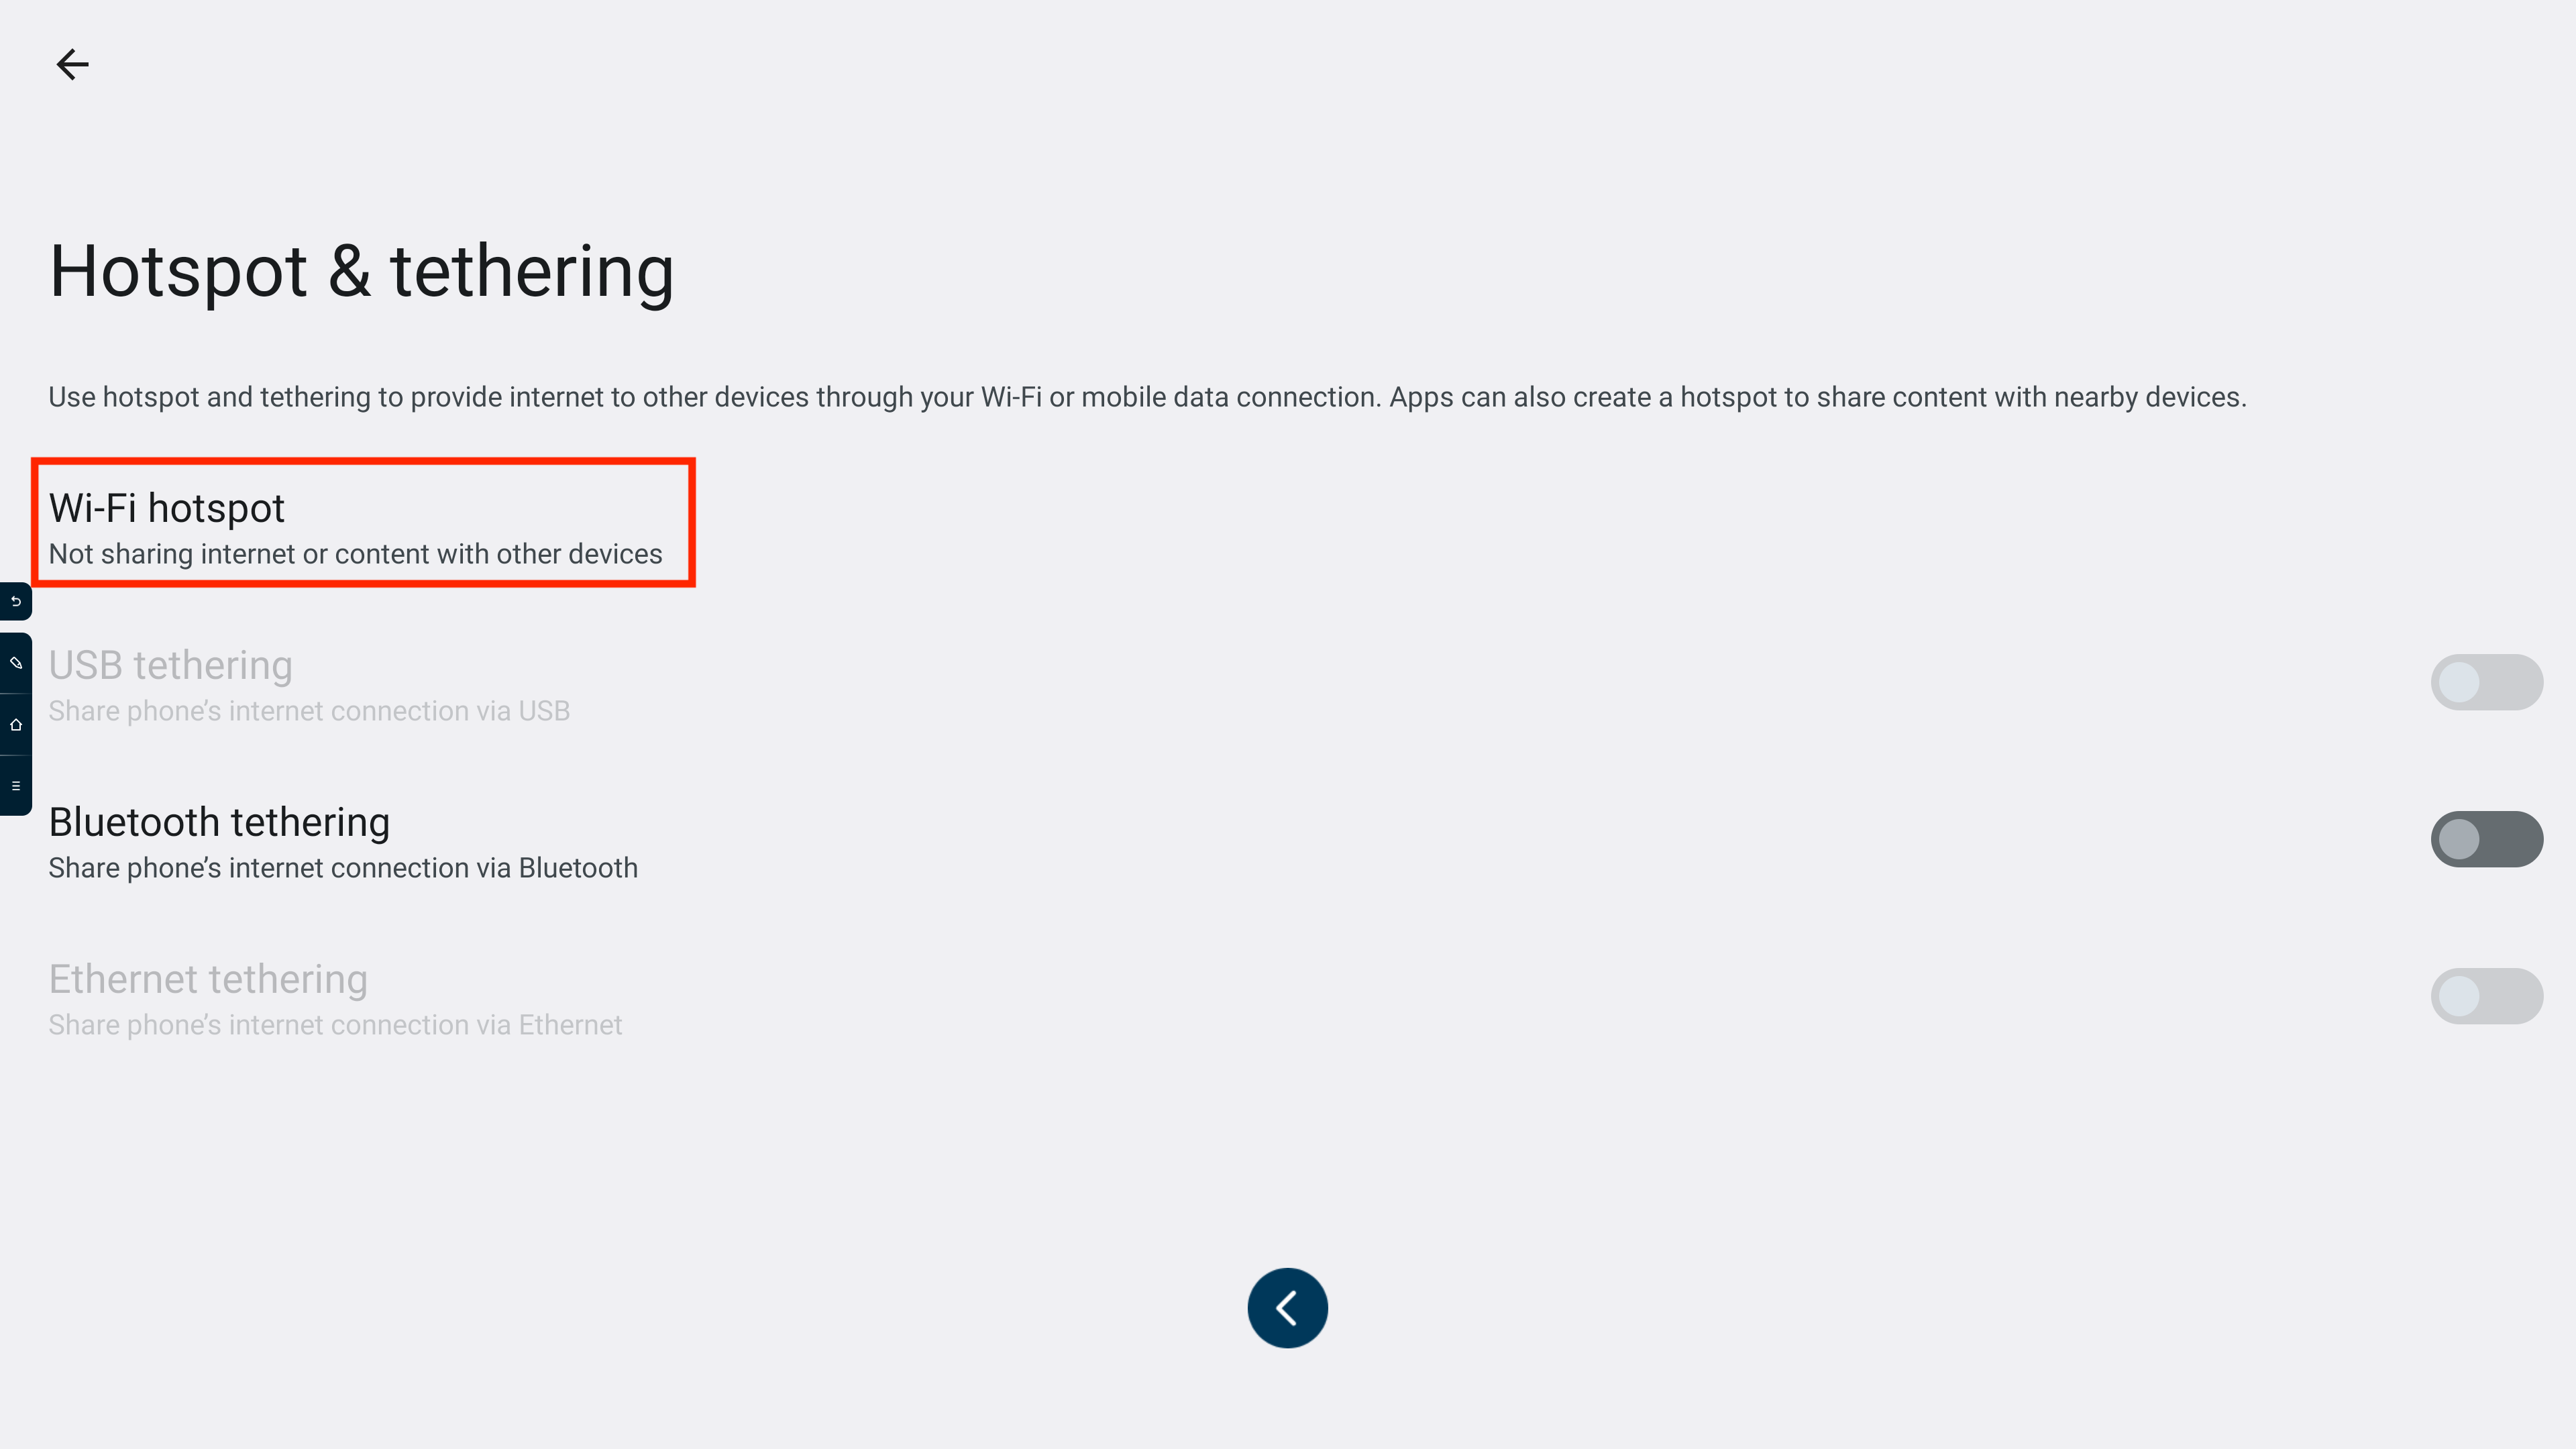This screenshot has height=1449, width=2576.
Task: Click "Share phone's internet connection via USB" text
Action: 309,711
